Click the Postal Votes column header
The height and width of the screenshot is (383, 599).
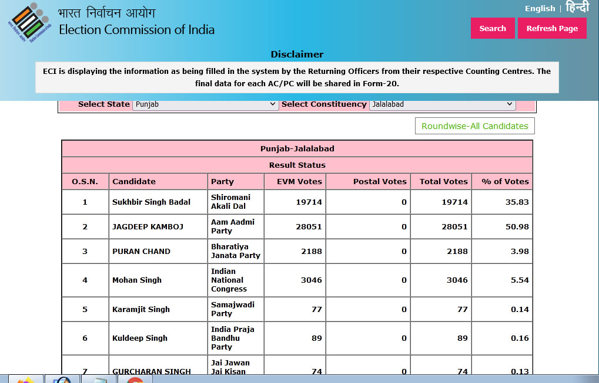pos(368,181)
